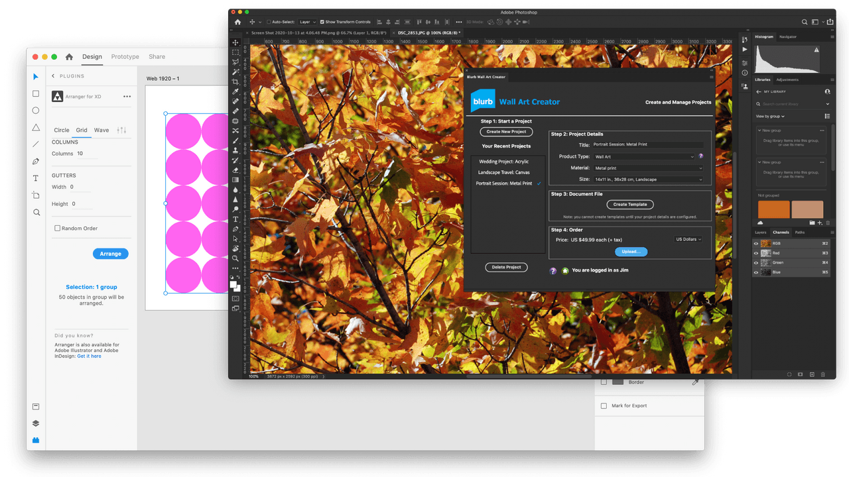Select the Horizontal Type tool in Photoshop
This screenshot has height=477, width=849.
point(235,219)
